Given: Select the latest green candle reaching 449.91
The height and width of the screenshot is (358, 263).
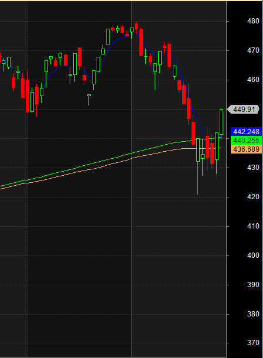Looking at the screenshot, I should 221,122.
